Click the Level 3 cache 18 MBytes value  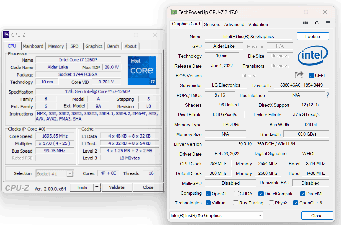click(130, 158)
